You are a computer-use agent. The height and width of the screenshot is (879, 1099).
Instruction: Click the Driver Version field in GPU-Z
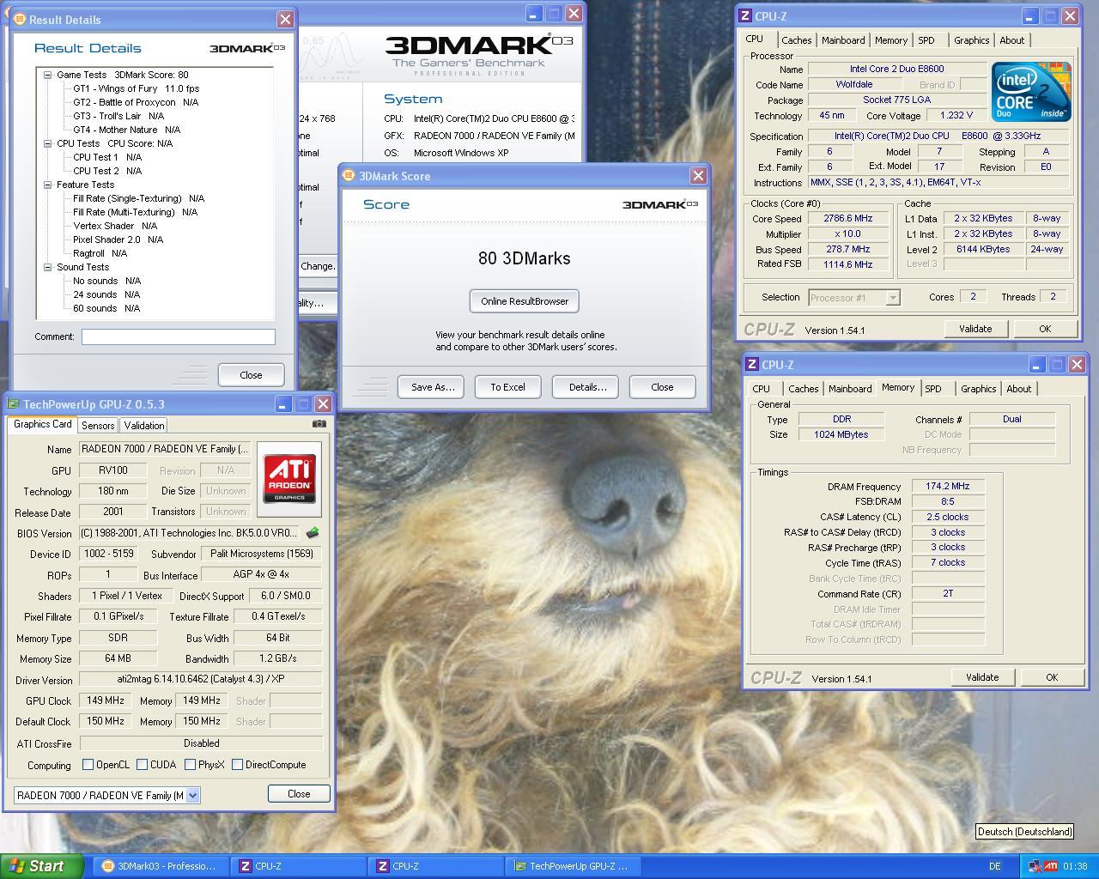200,679
